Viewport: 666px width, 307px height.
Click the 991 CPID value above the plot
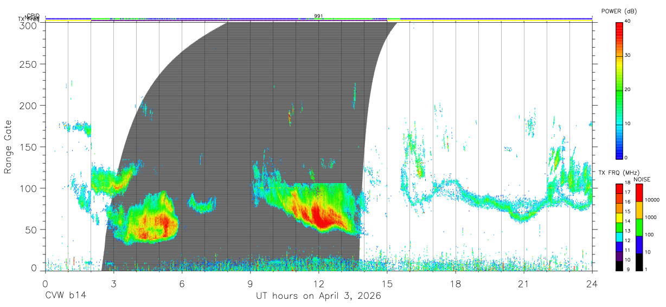click(x=318, y=16)
